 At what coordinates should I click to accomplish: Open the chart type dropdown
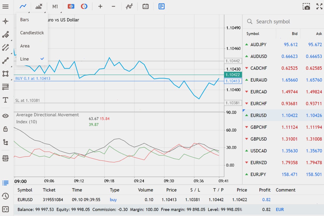[23, 6]
